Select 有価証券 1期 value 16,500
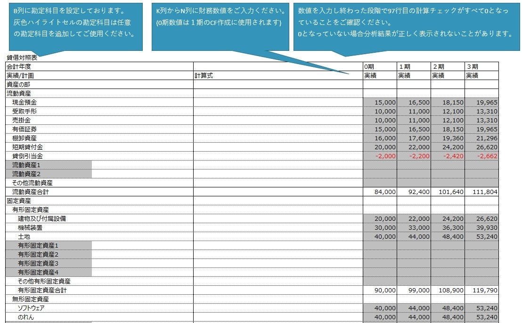Image resolution: width=522 pixels, height=323 pixels. (x=414, y=129)
